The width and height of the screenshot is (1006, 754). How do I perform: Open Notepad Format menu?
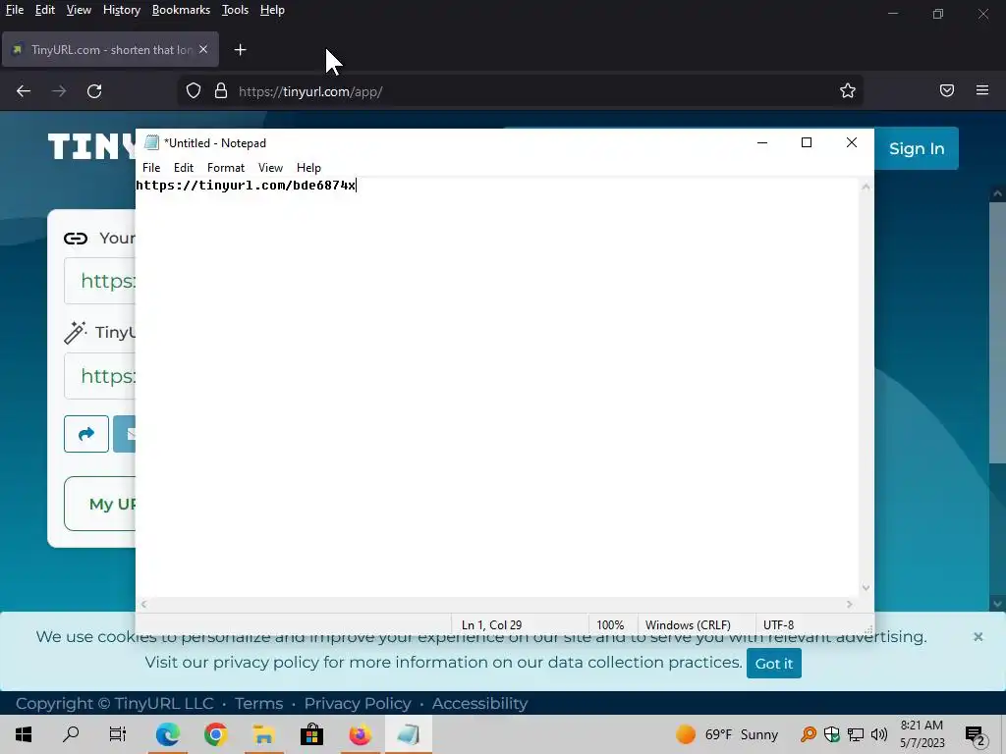point(226,167)
